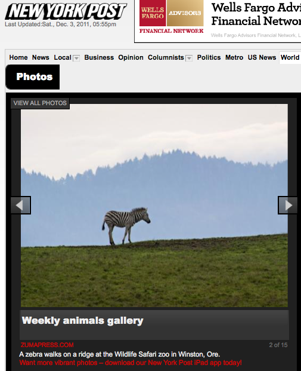
Task: Select the Opinion menu item
Action: pyautogui.click(x=131, y=57)
